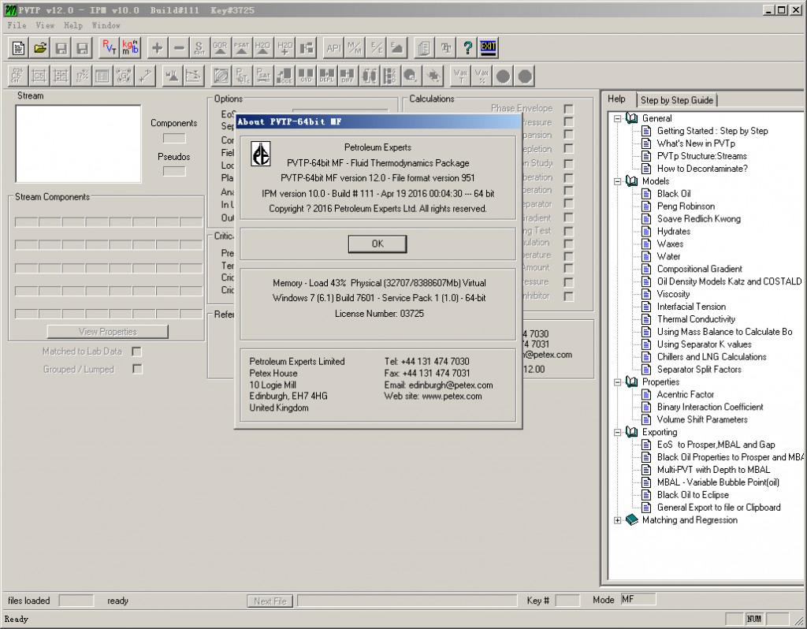Click the Pc Tc critical point icon

pos(242,76)
